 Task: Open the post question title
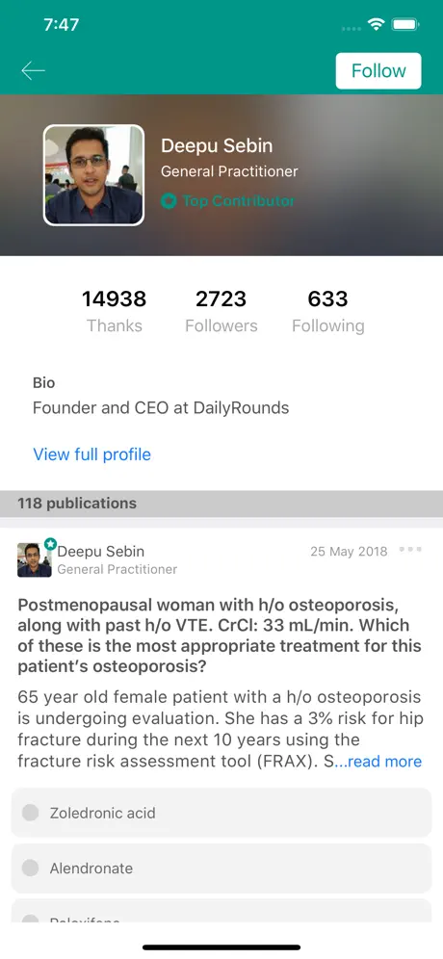220,635
